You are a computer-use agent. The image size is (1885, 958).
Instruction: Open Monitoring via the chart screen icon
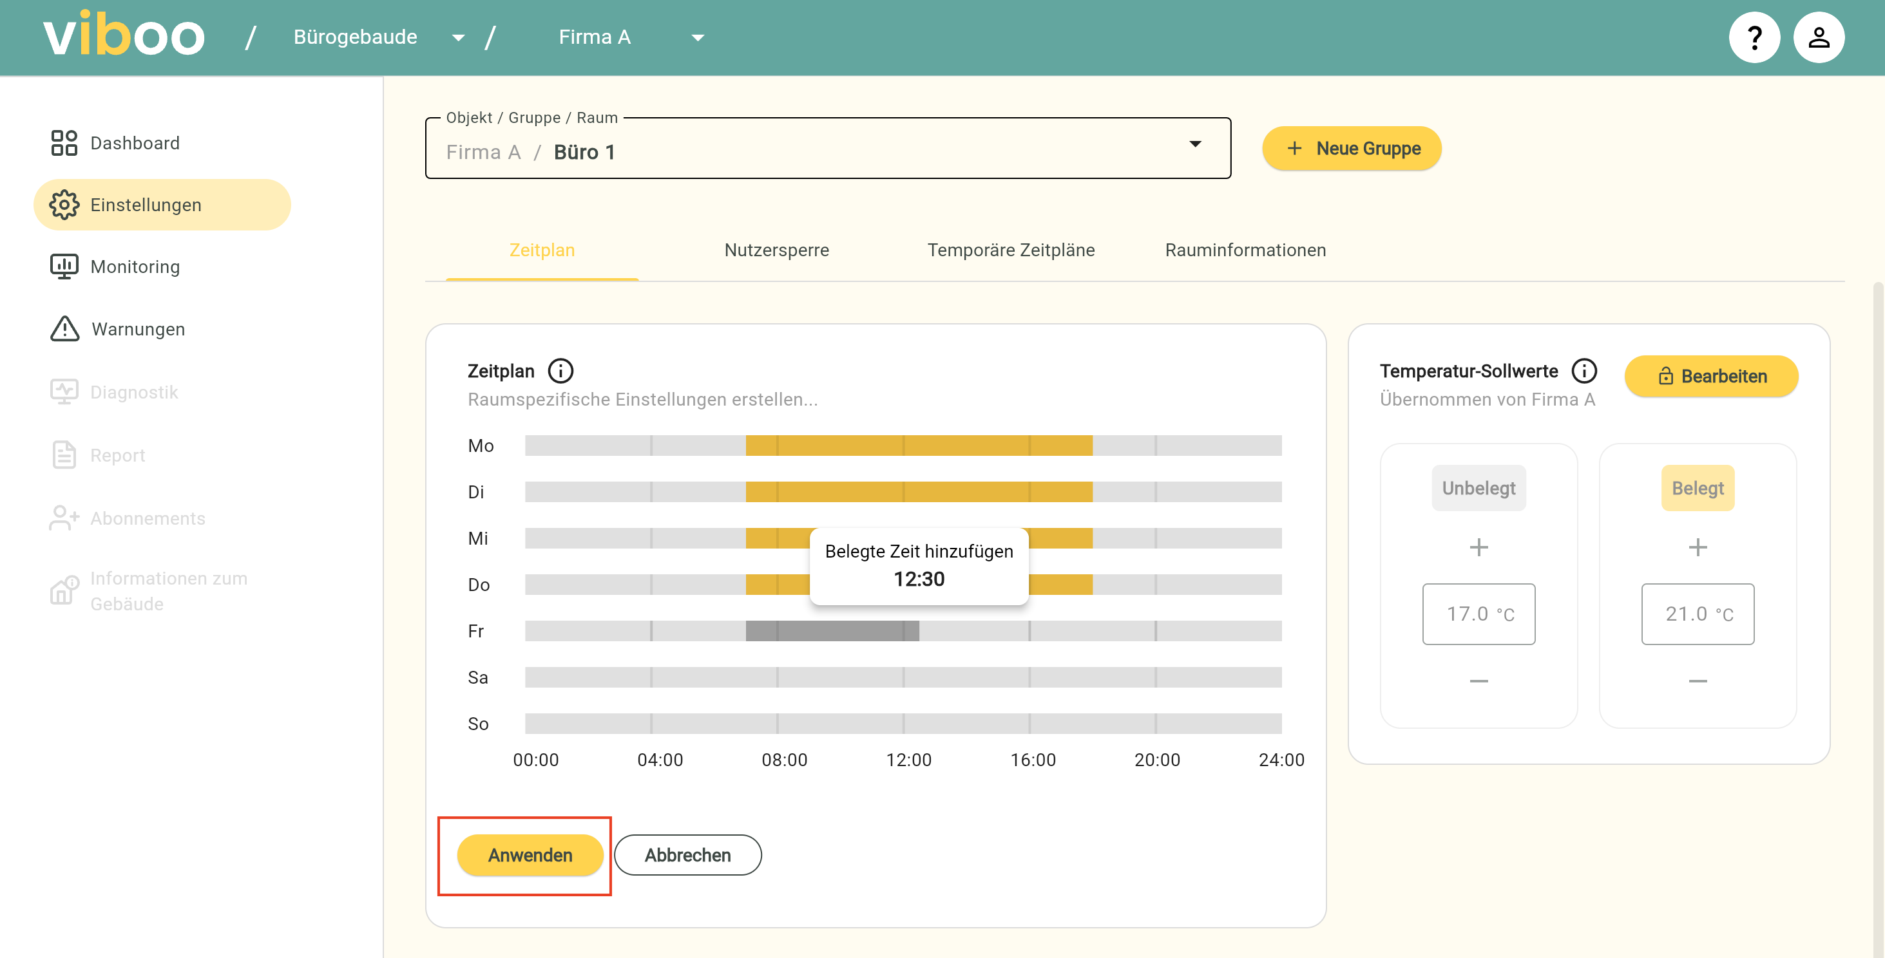64,266
